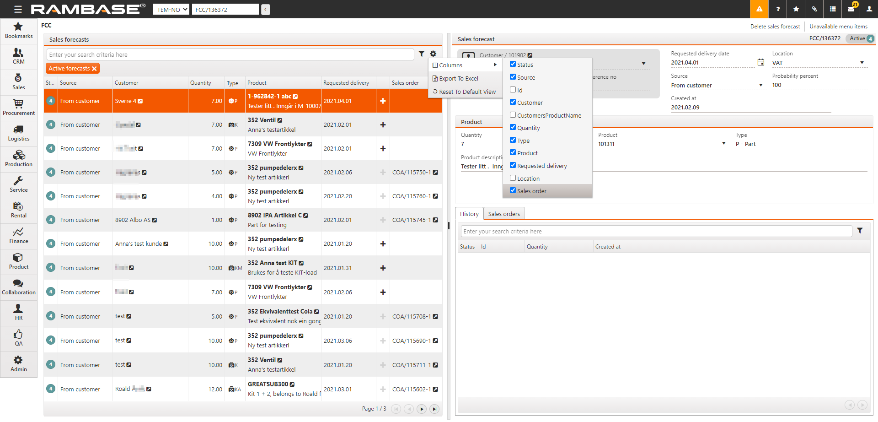Select Export To Excel menu item
Viewport: 878px width, 422px height.
pyautogui.click(x=458, y=79)
